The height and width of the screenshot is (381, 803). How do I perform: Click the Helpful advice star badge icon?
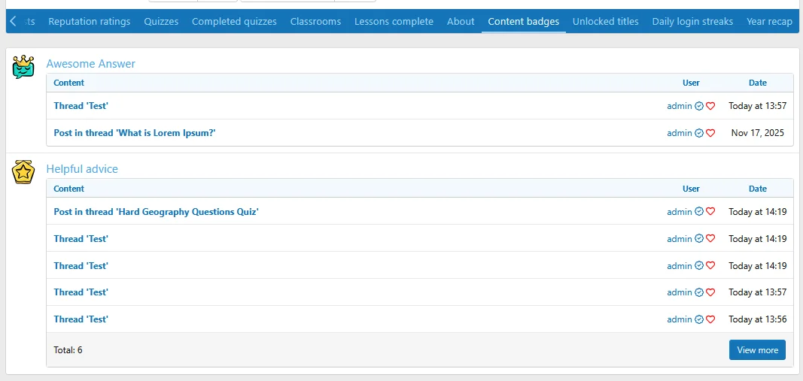click(23, 172)
